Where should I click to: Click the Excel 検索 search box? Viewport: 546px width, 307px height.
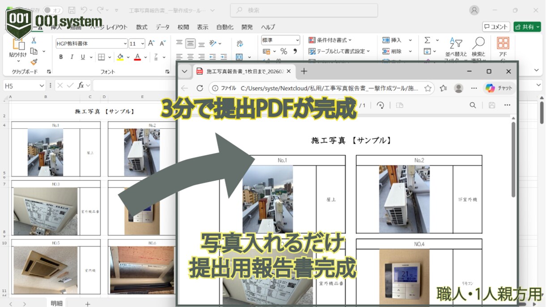tap(304, 10)
